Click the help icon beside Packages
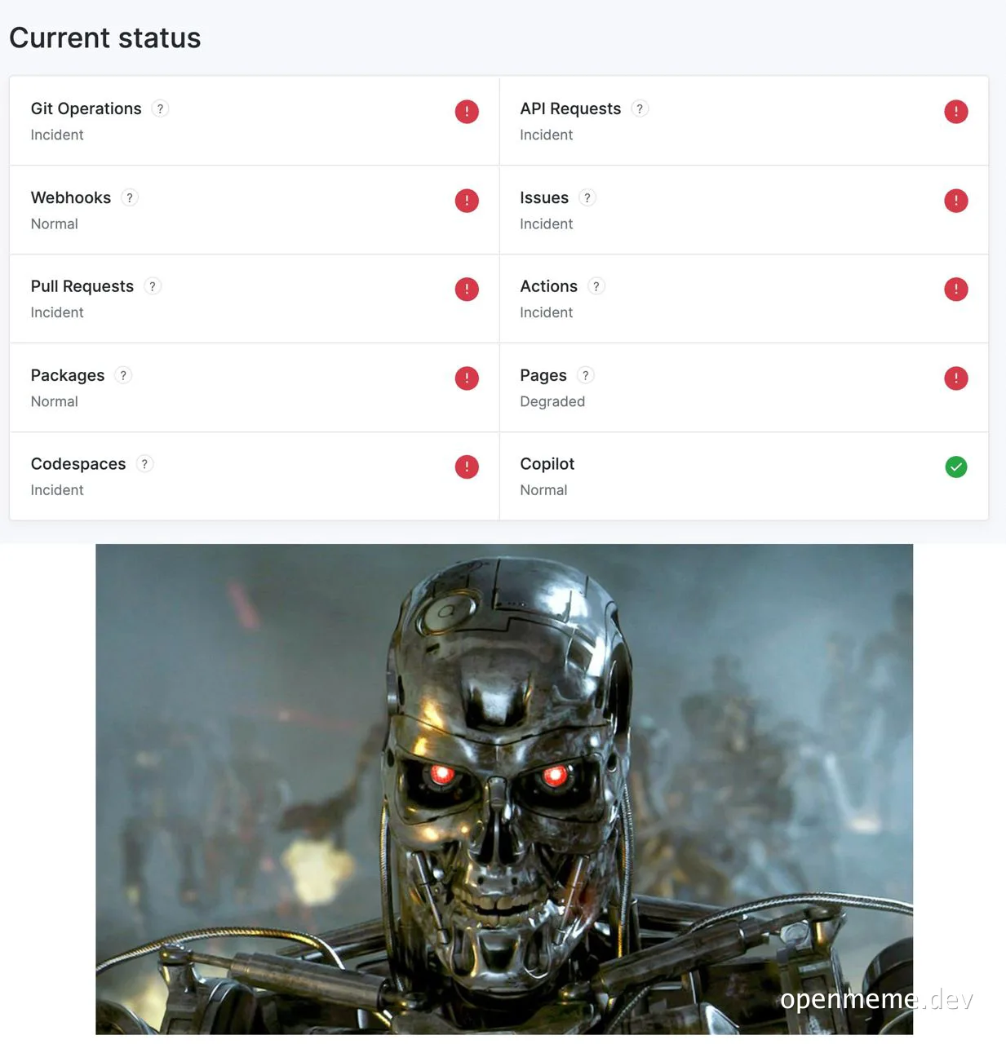Image resolution: width=1006 pixels, height=1044 pixels. point(123,375)
